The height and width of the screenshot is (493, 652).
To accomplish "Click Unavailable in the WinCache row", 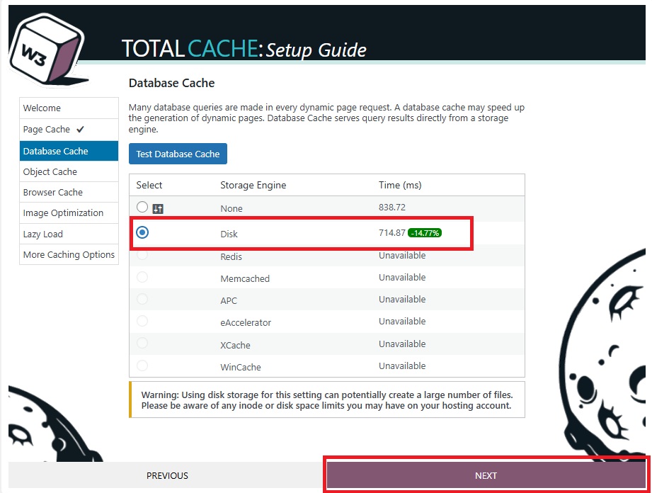I will [402, 366].
